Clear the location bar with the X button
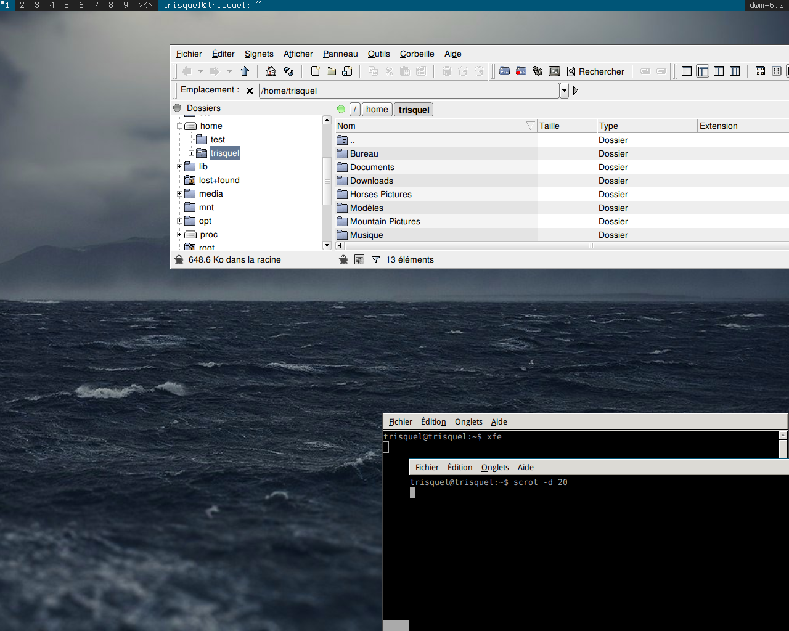This screenshot has height=631, width=789. [x=250, y=90]
